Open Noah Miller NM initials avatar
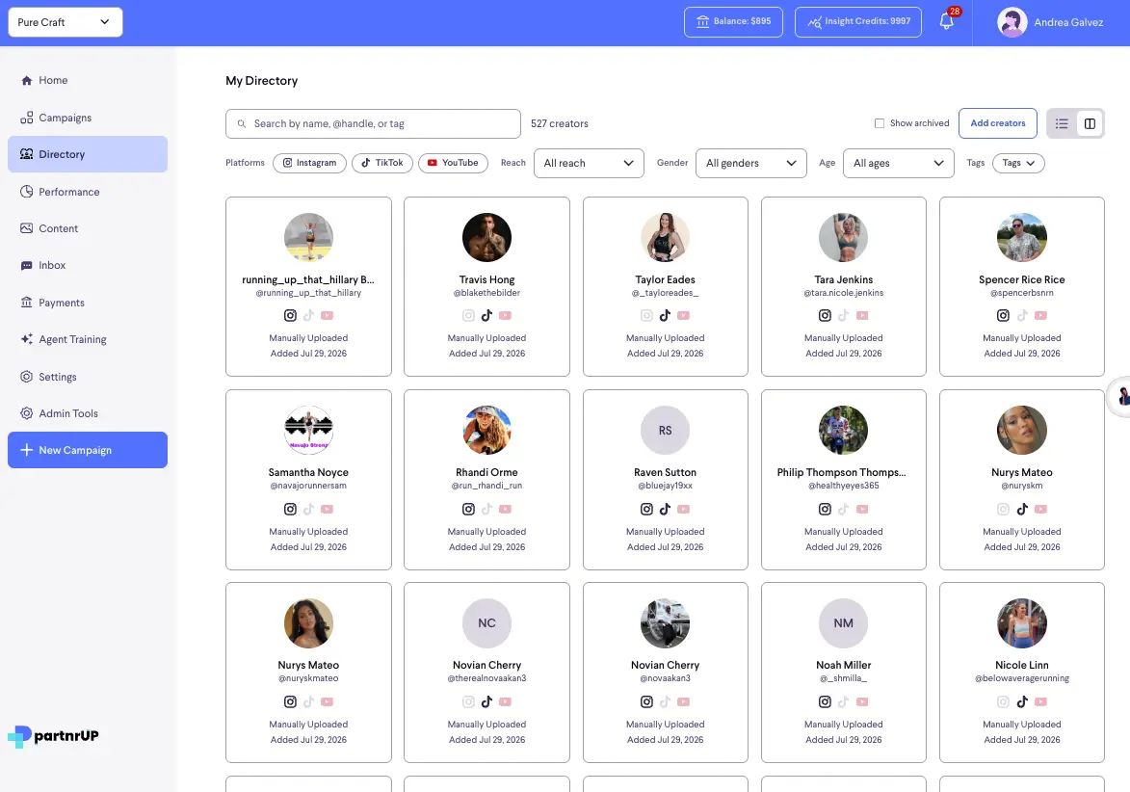This screenshot has height=792, width=1130. pyautogui.click(x=843, y=623)
